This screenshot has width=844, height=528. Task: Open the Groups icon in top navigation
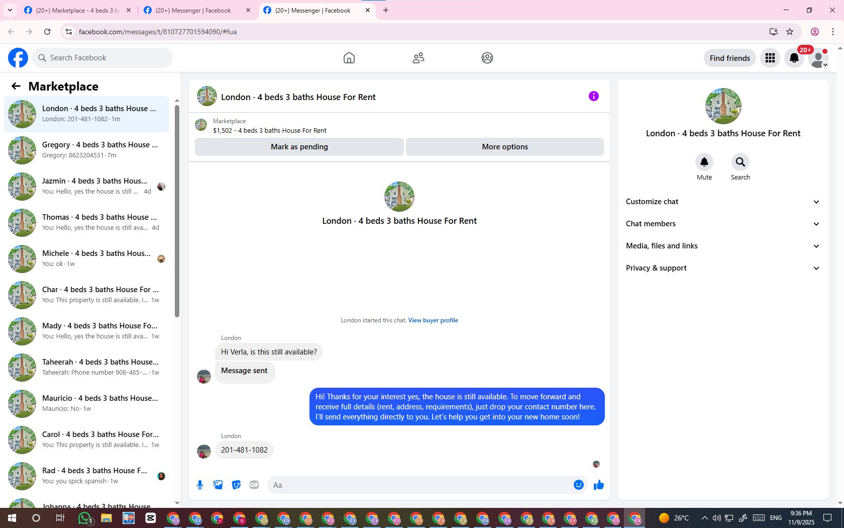(x=487, y=58)
